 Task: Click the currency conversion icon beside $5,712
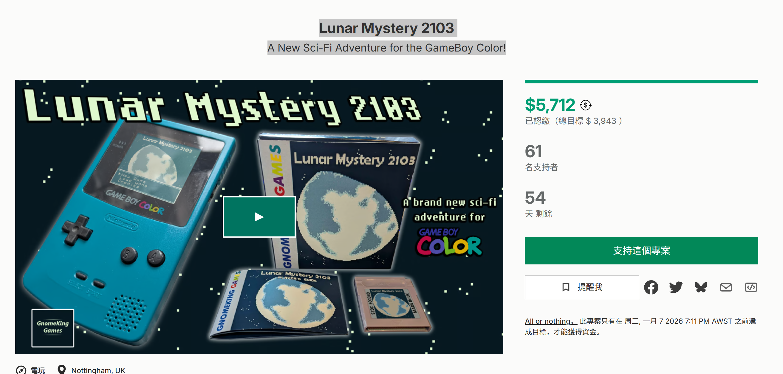pyautogui.click(x=585, y=105)
